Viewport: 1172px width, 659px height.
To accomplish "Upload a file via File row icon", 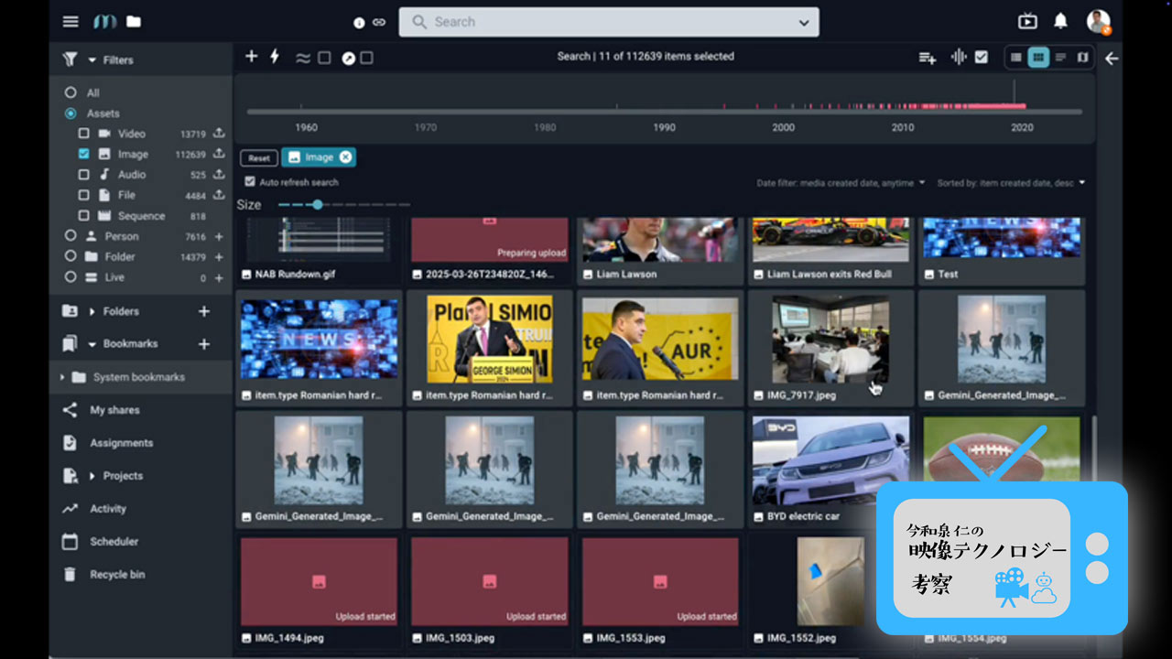I will pyautogui.click(x=219, y=195).
